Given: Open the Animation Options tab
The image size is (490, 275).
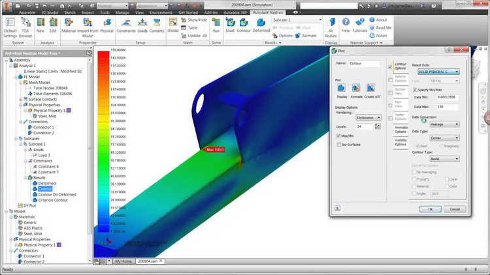Looking at the screenshot, I should [400, 130].
